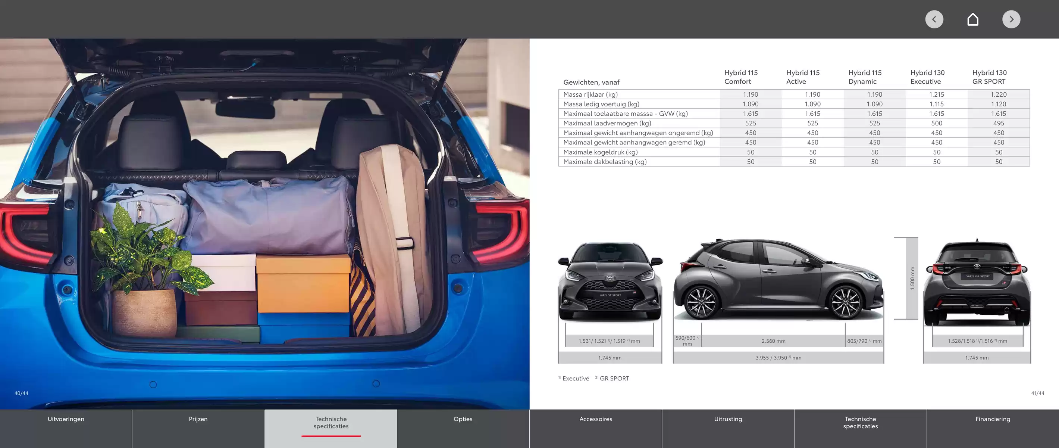Open the Uitrusting tab
This screenshot has width=1059, height=448.
coord(728,428)
